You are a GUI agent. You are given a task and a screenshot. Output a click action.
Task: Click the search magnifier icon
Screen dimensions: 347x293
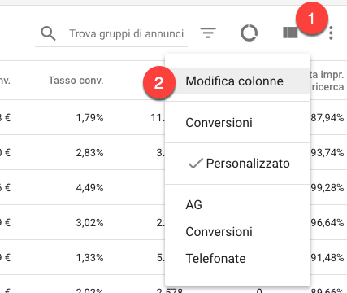tap(48, 33)
